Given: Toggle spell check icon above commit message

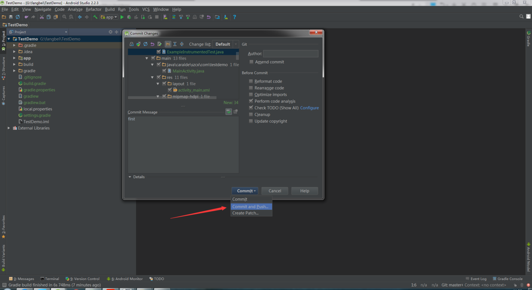Looking at the screenshot, I should point(229,111).
